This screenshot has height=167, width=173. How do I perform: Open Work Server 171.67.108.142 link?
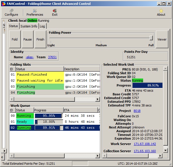145,144
